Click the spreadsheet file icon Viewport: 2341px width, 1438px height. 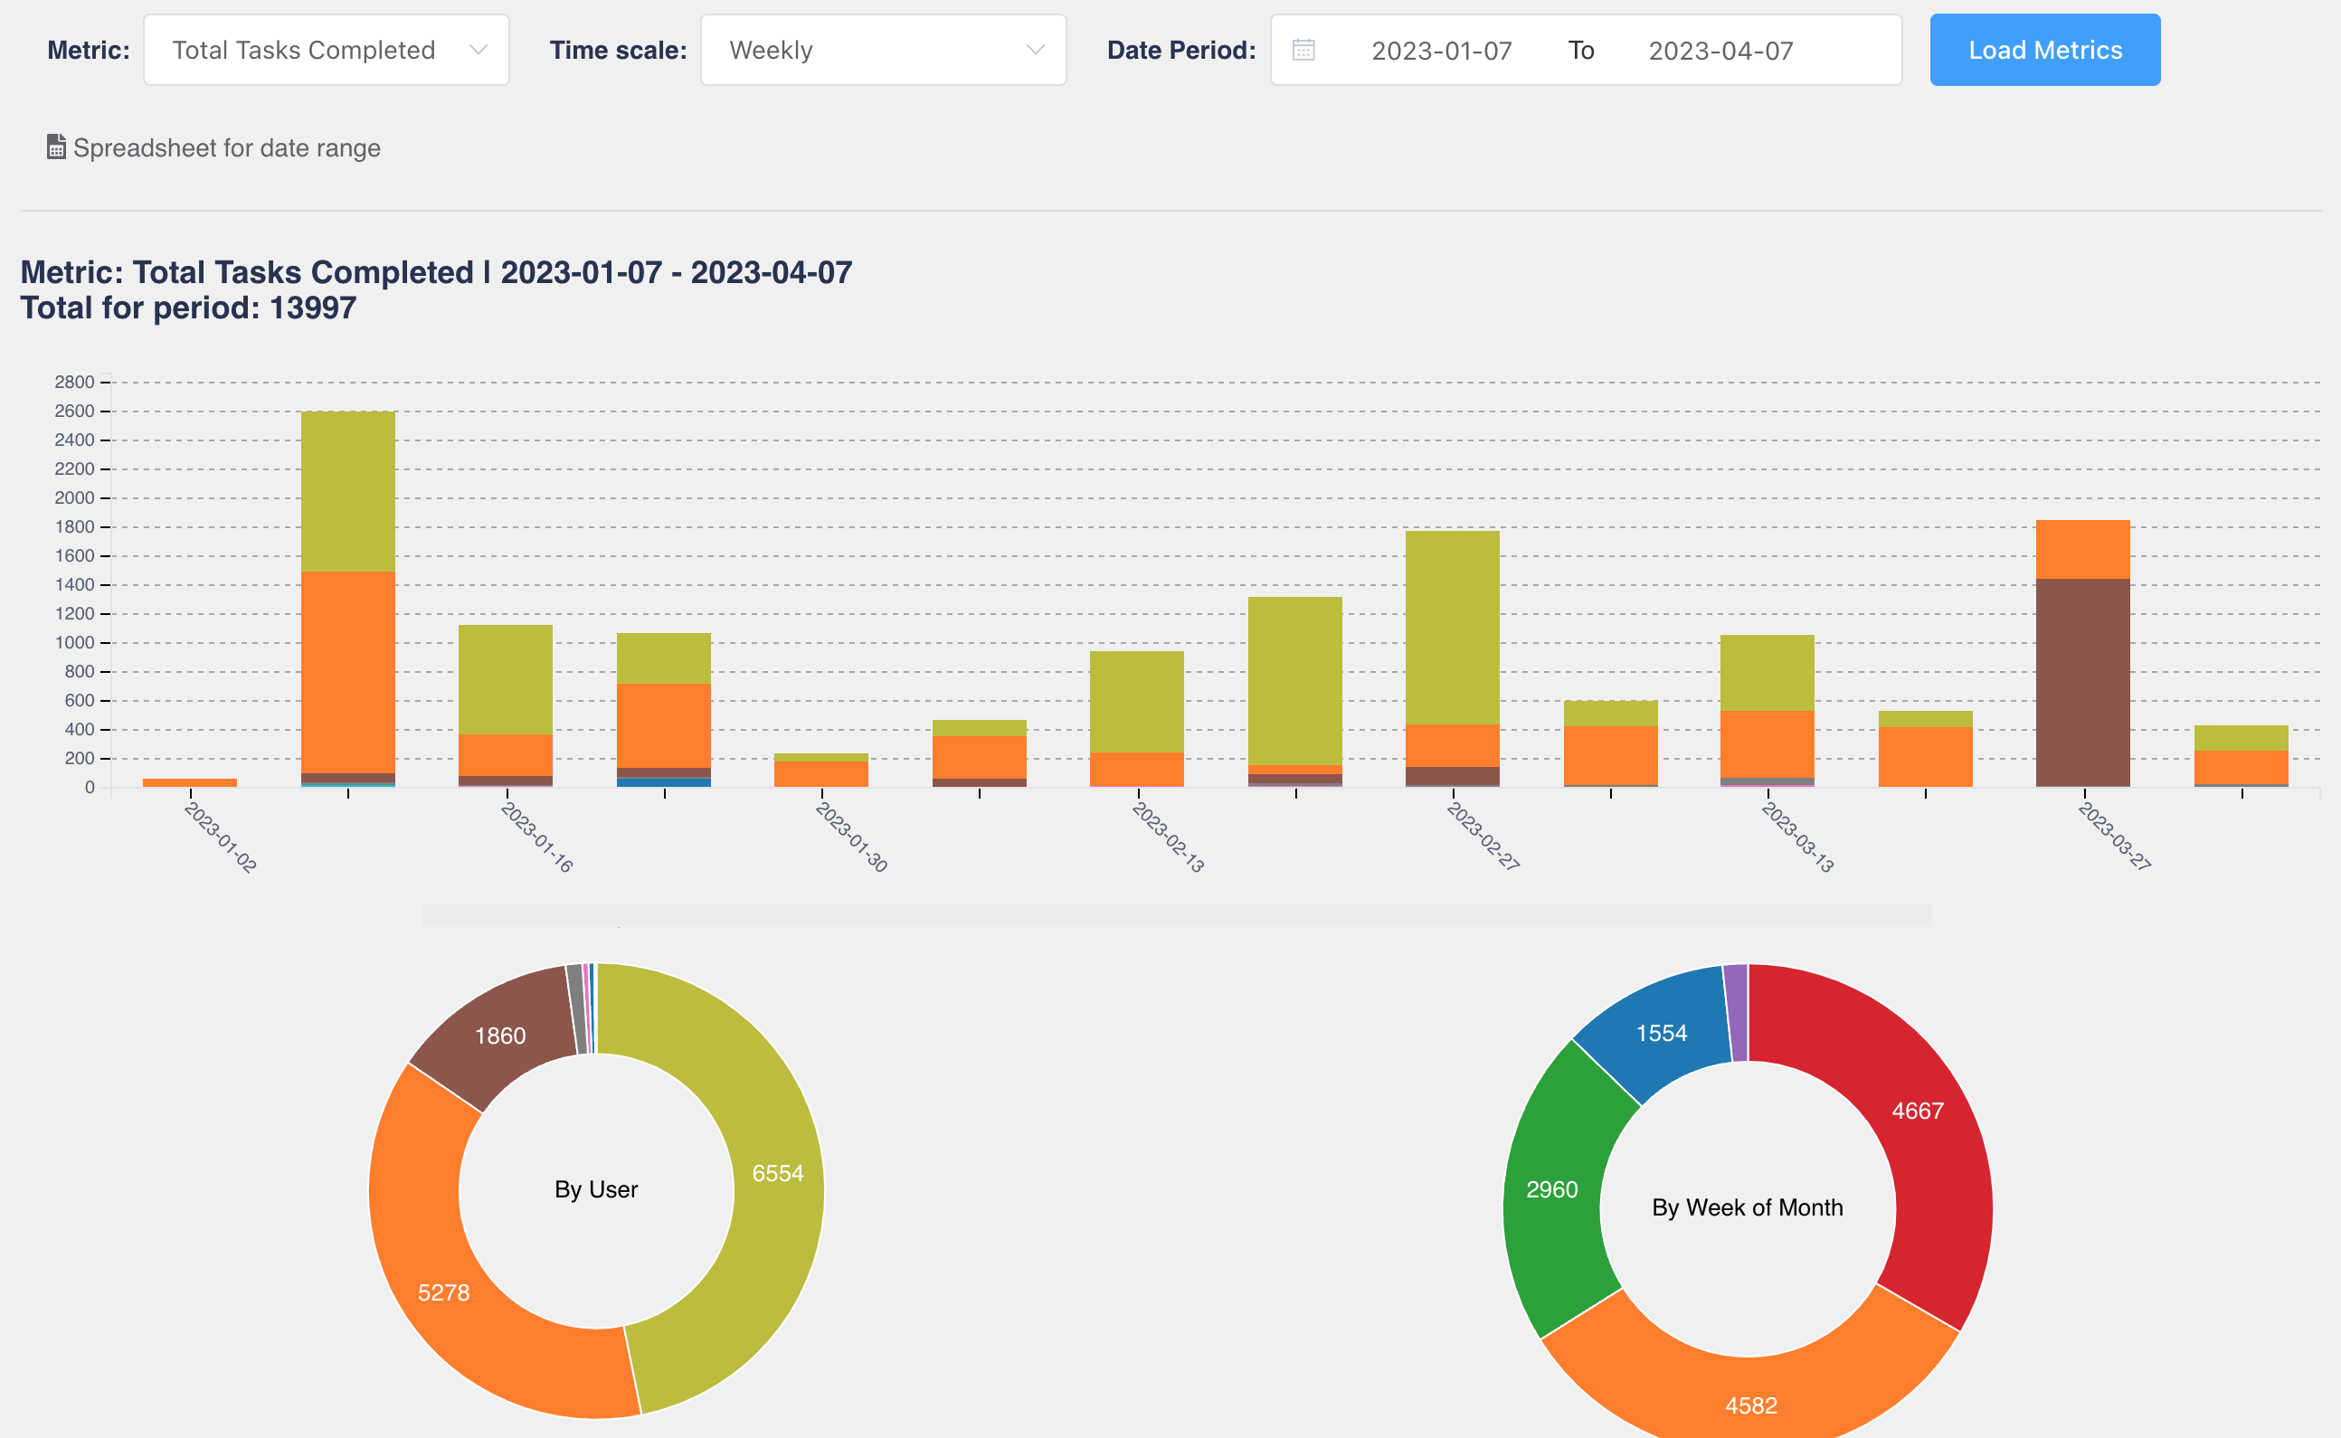(x=56, y=147)
